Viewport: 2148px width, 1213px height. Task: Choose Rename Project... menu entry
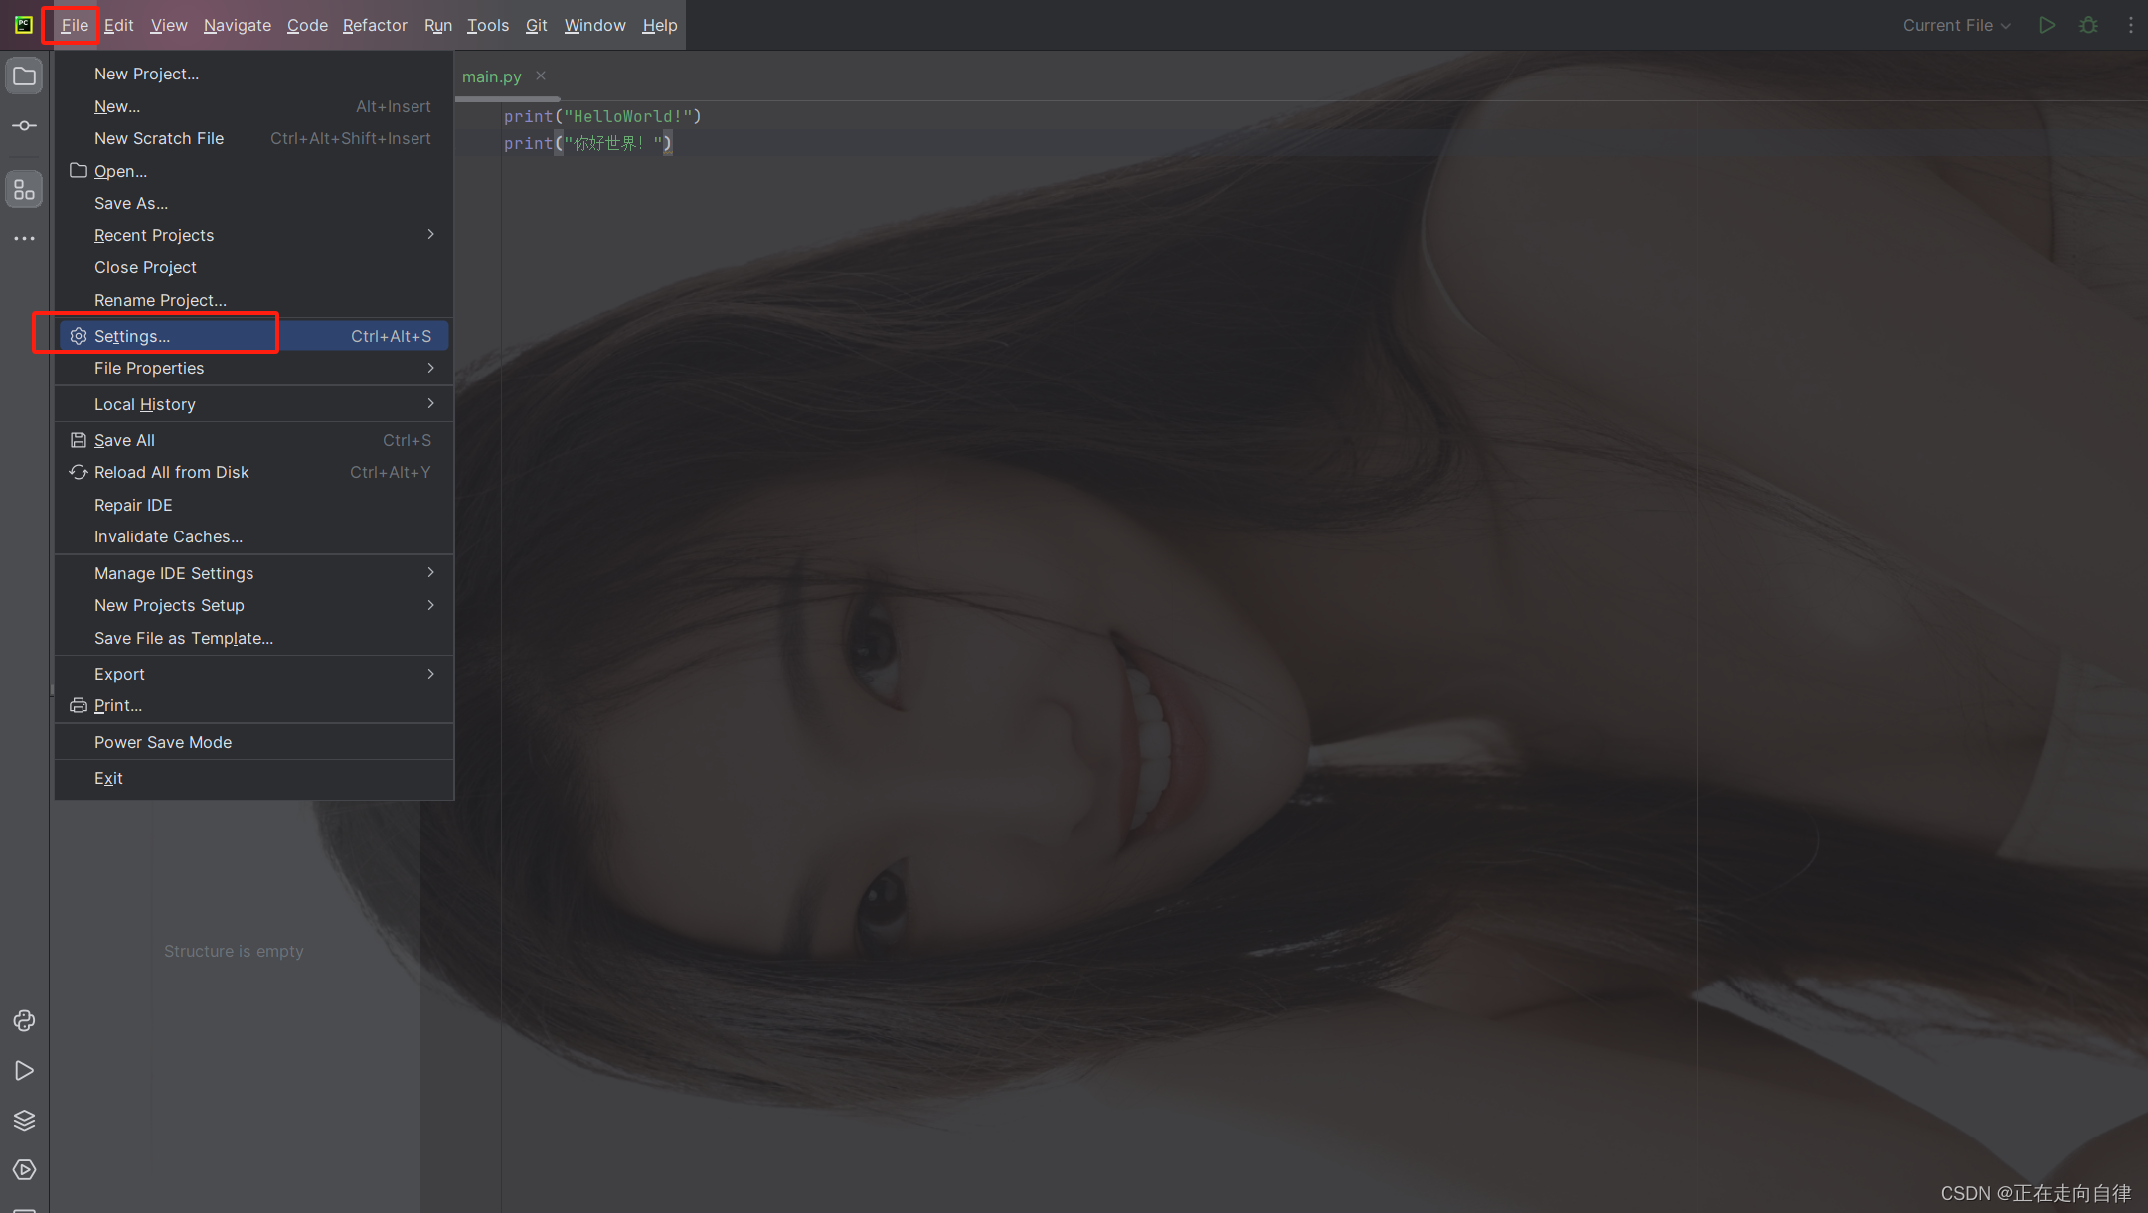tap(254, 300)
